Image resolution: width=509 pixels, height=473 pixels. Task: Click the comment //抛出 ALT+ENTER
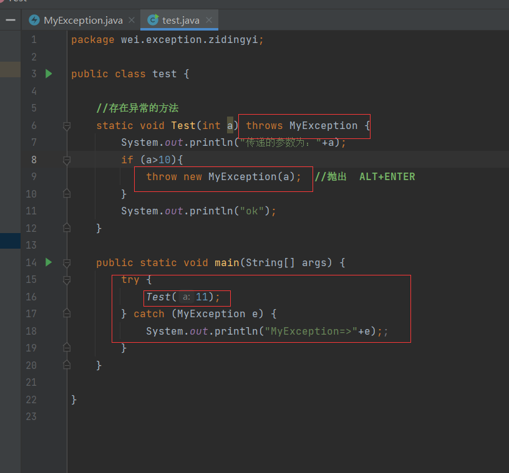(x=365, y=177)
